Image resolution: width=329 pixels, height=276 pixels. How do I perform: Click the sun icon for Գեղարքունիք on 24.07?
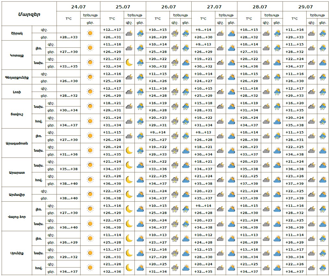(90, 77)
